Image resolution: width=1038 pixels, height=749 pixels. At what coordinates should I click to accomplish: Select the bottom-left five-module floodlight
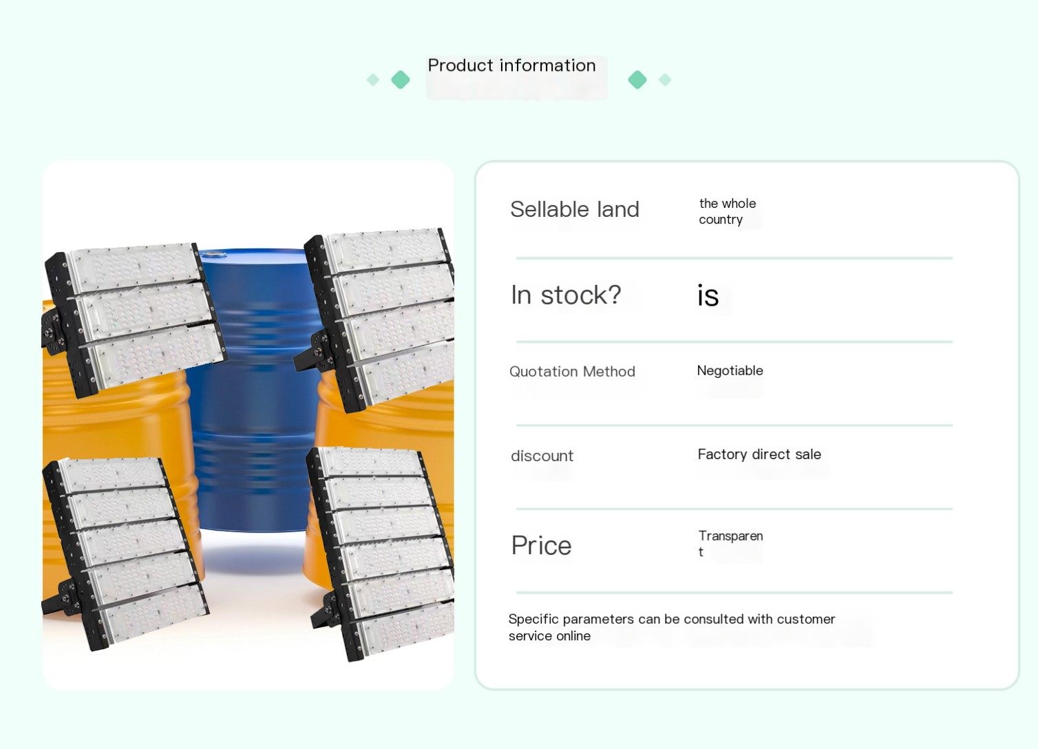coord(124,554)
